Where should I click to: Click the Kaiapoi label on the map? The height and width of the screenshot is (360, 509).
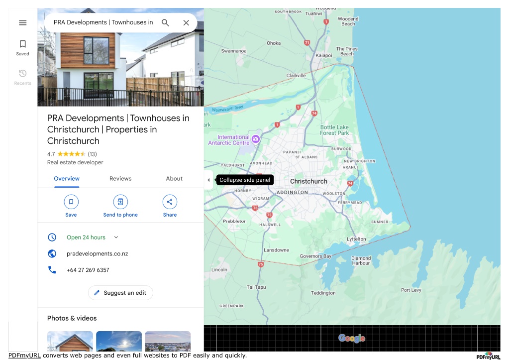pos(324,56)
